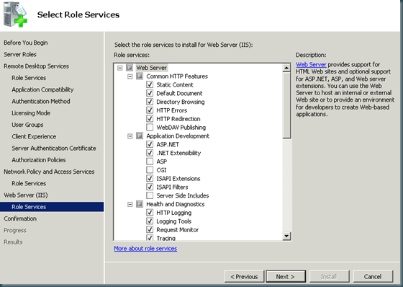
Task: Click the Previous button
Action: point(244,277)
